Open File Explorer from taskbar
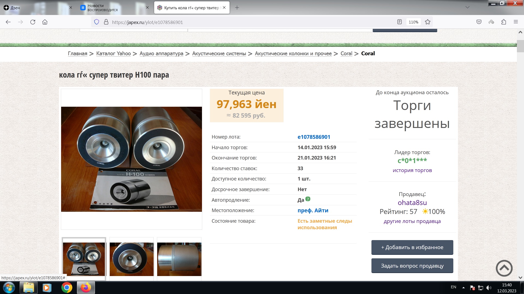524x294 pixels. point(28,287)
